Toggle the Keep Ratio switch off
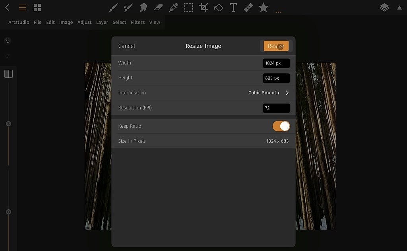This screenshot has height=251, width=407. click(x=281, y=126)
